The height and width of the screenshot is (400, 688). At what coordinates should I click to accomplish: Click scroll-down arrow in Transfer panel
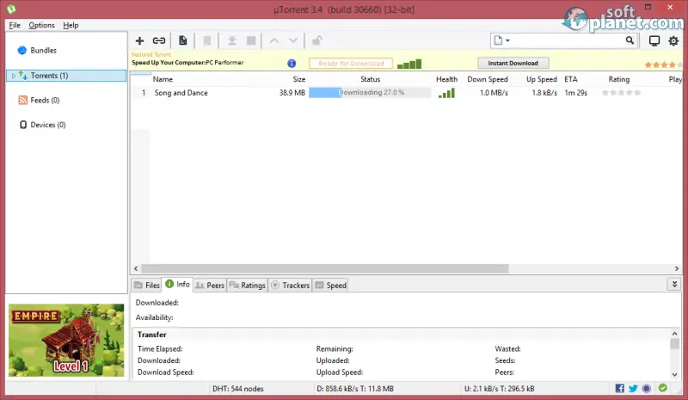pyautogui.click(x=674, y=374)
